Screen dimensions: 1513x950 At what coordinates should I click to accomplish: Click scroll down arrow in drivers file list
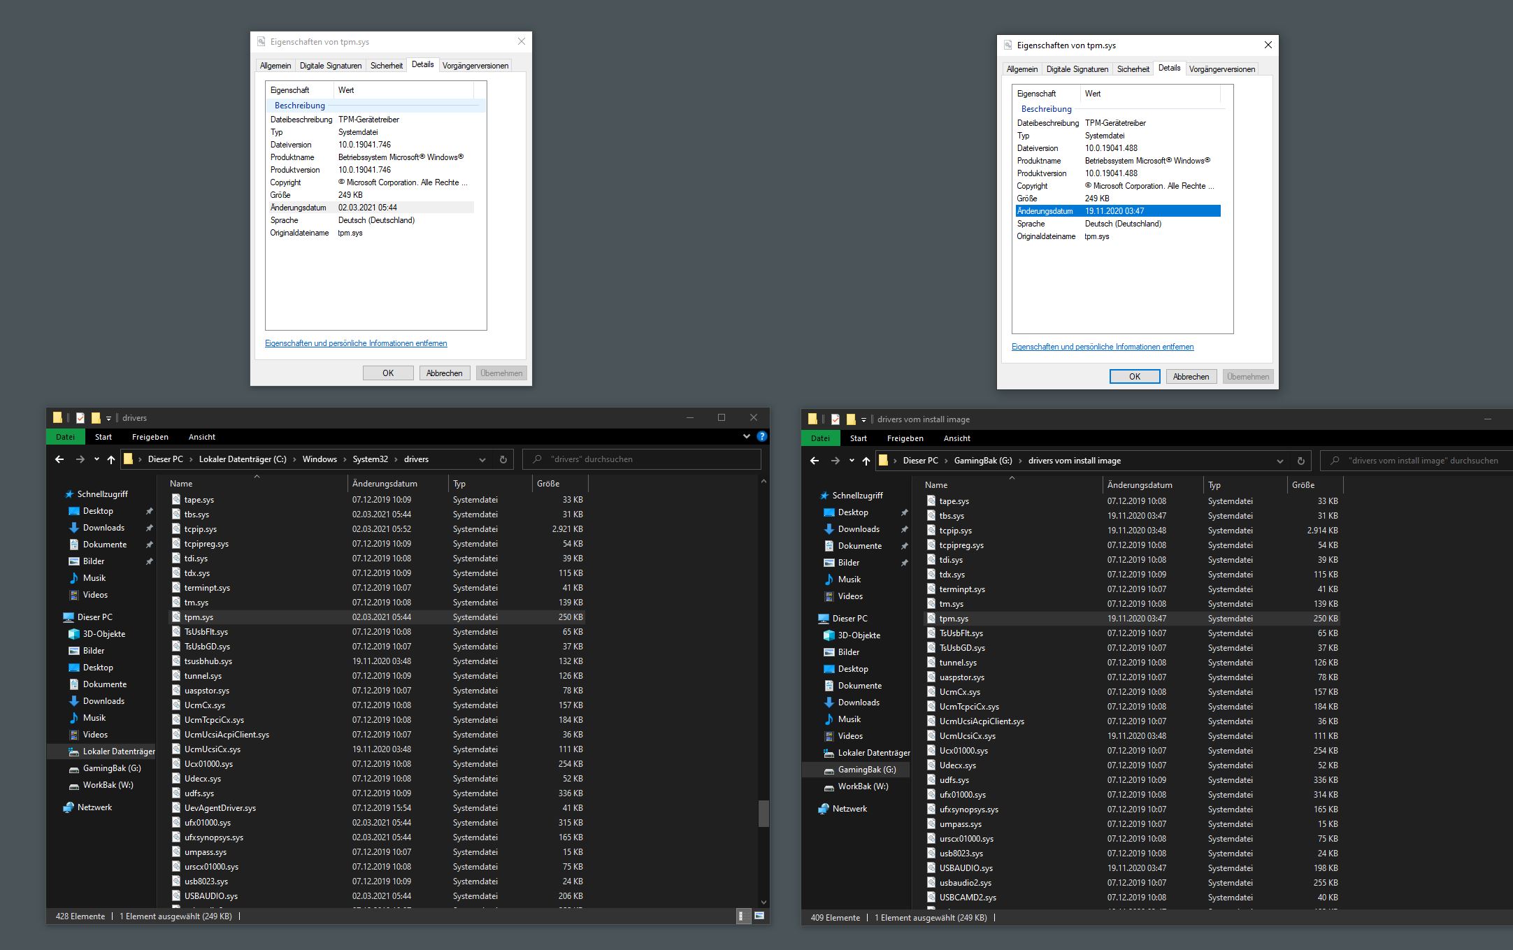763,902
